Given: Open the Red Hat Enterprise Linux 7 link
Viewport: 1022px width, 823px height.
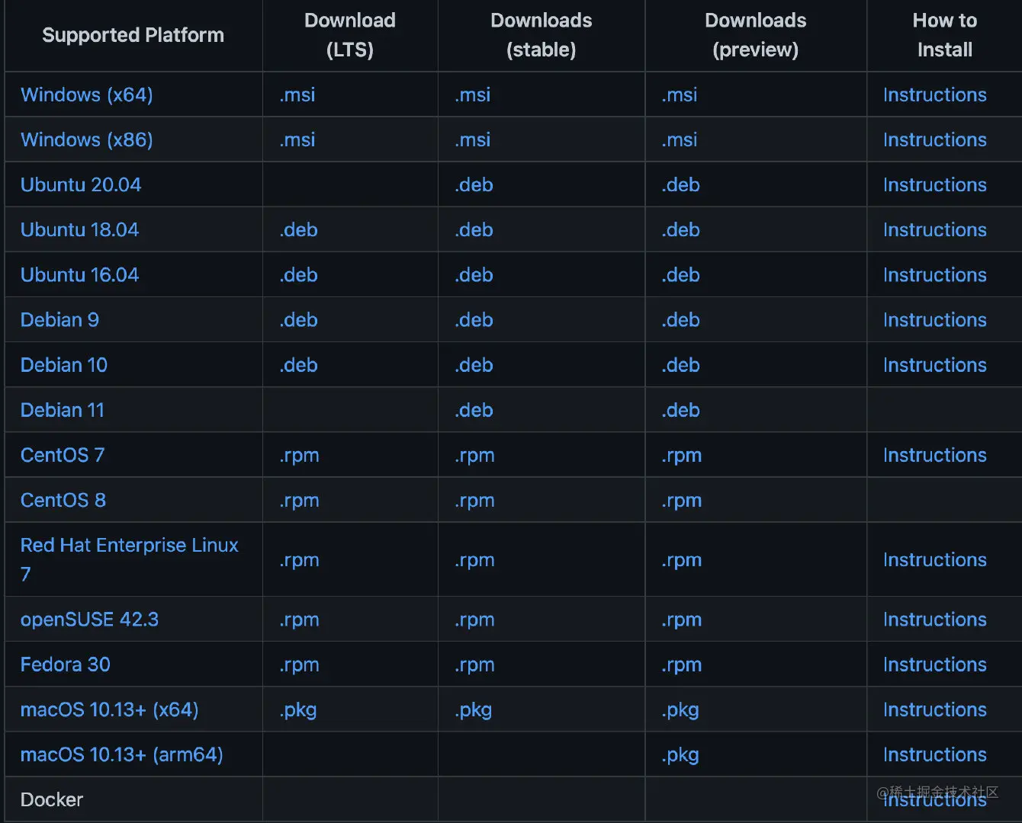Looking at the screenshot, I should click(x=130, y=559).
